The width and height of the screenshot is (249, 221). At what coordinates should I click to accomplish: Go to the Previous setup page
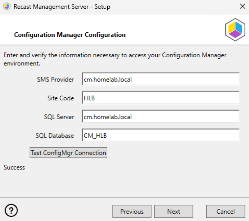click(132, 212)
